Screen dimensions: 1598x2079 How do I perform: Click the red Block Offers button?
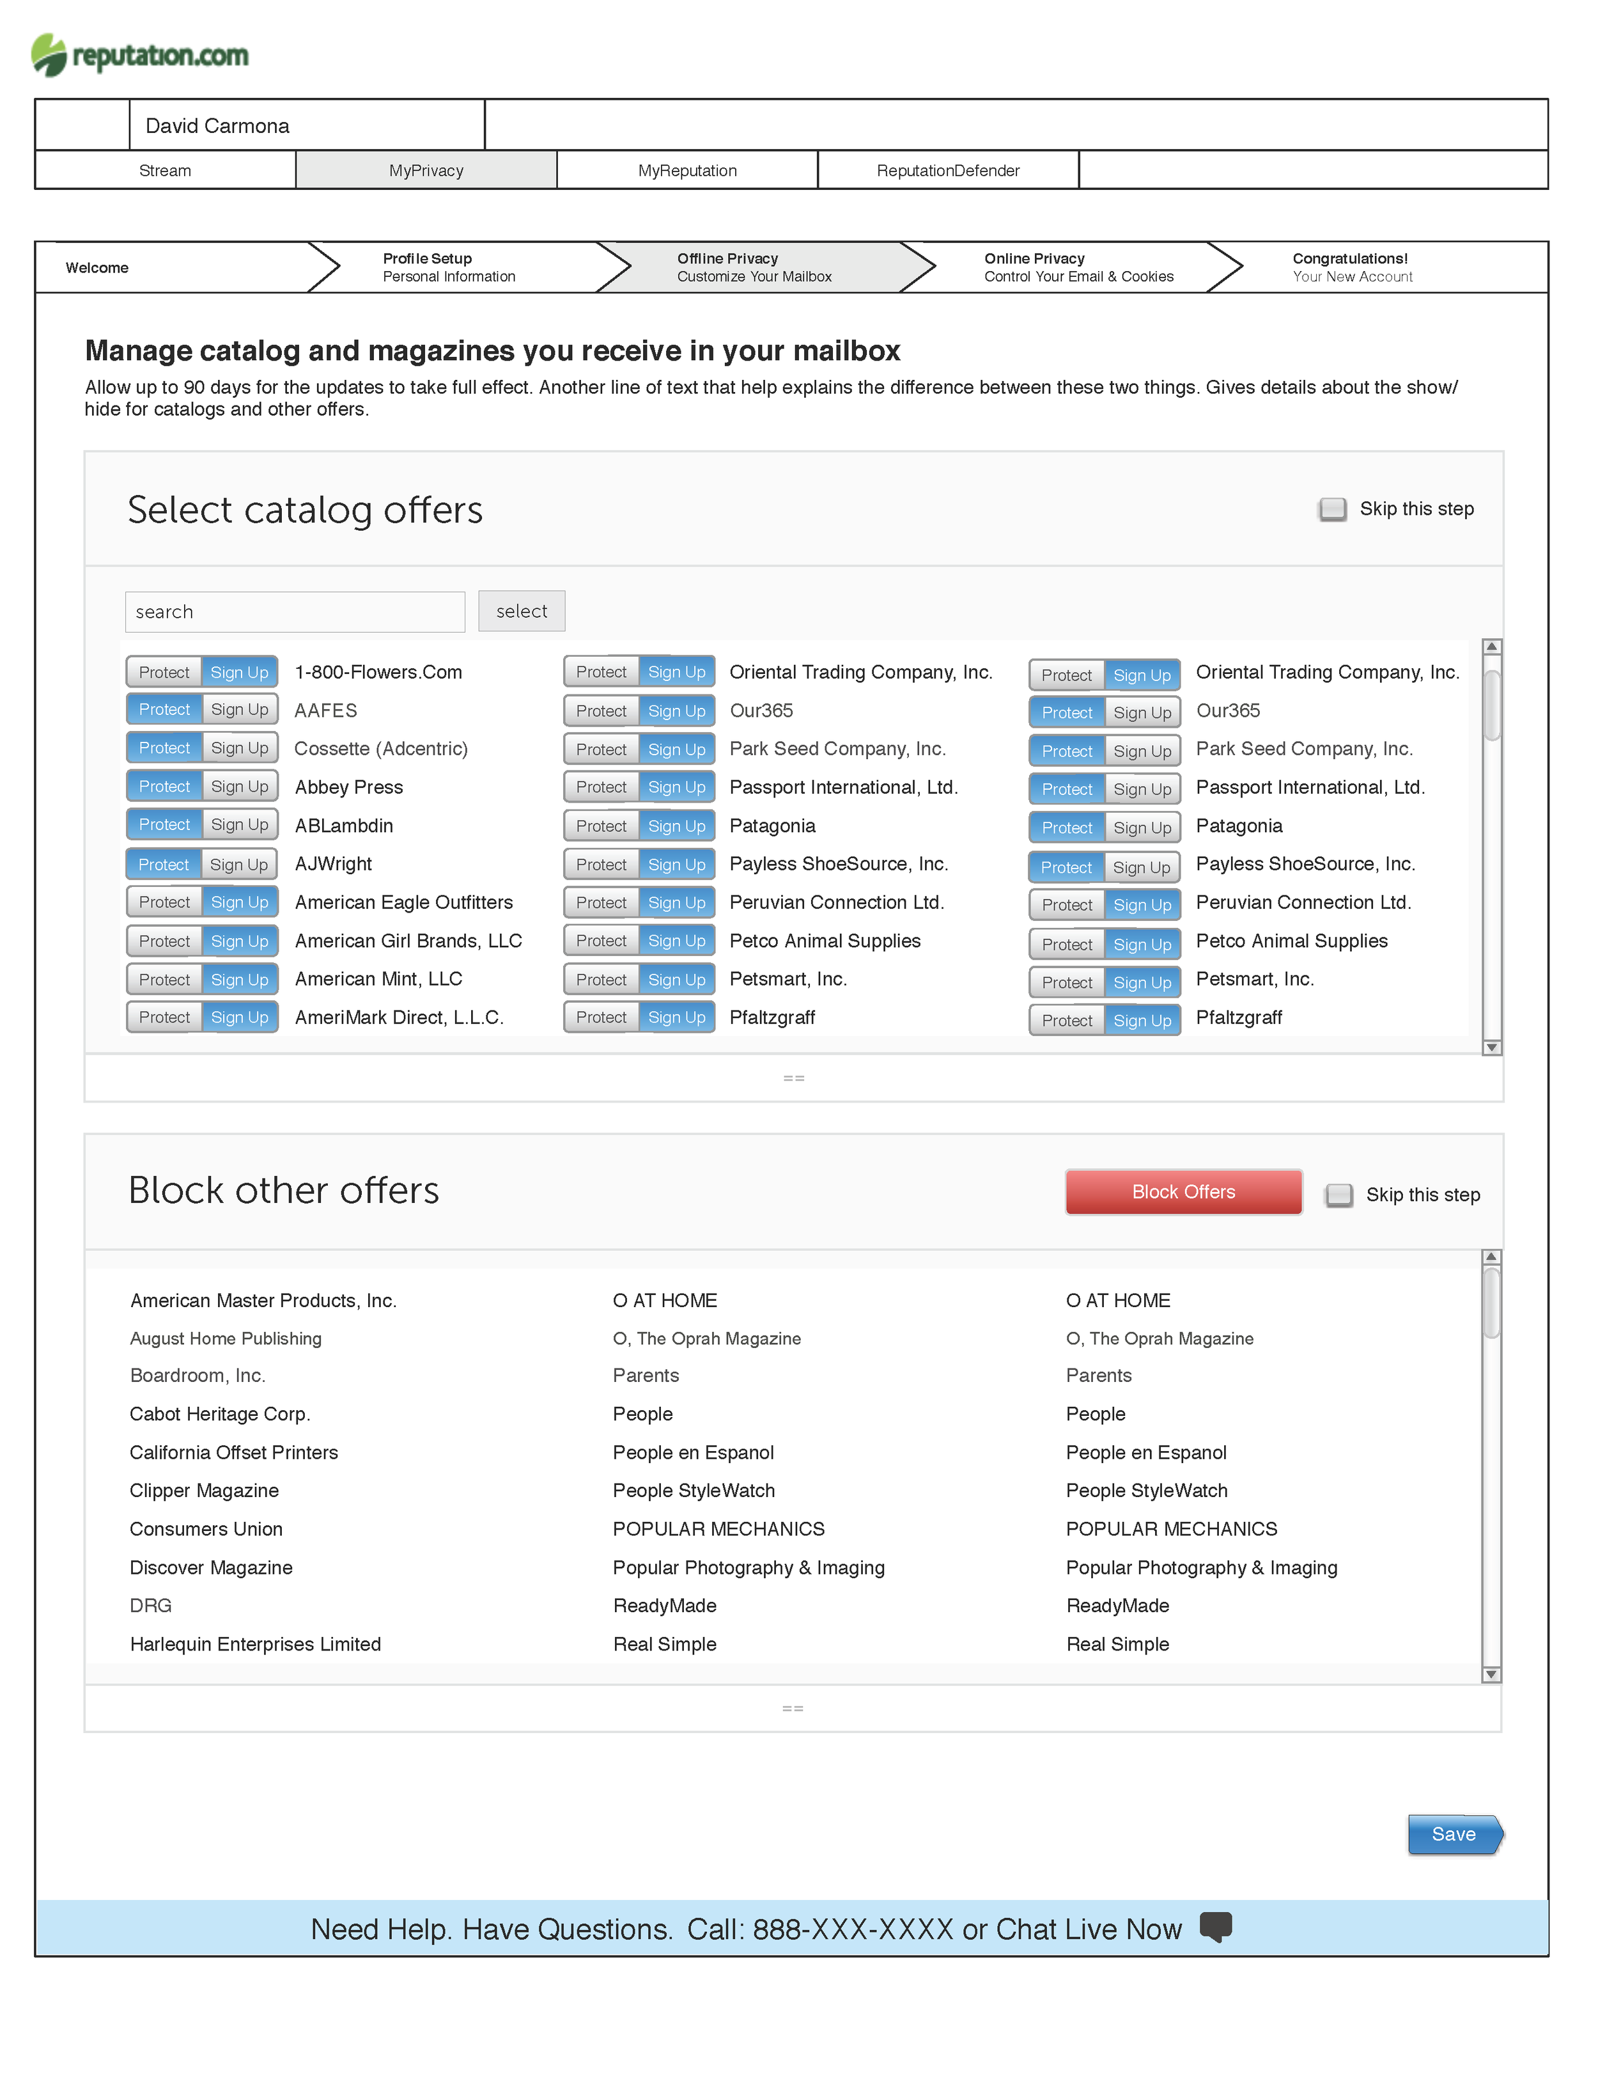tap(1183, 1191)
